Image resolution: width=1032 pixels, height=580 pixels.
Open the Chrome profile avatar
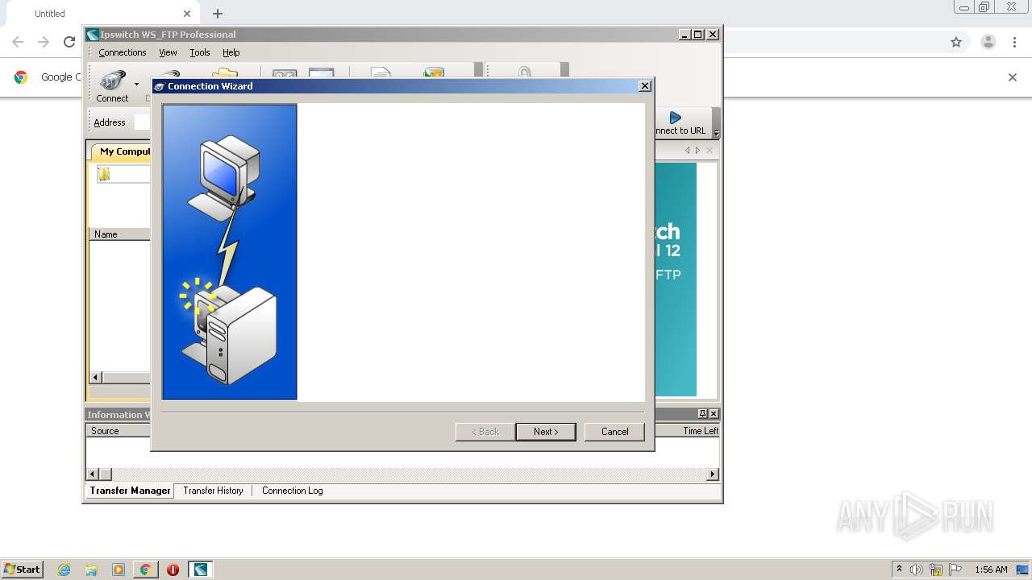[x=988, y=42]
